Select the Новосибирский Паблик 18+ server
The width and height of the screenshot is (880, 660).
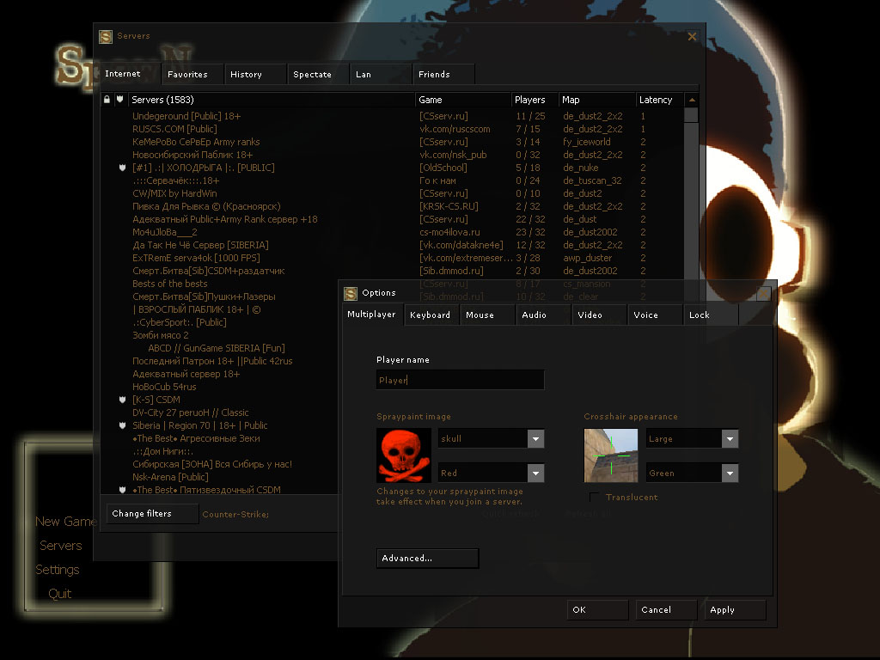(192, 155)
